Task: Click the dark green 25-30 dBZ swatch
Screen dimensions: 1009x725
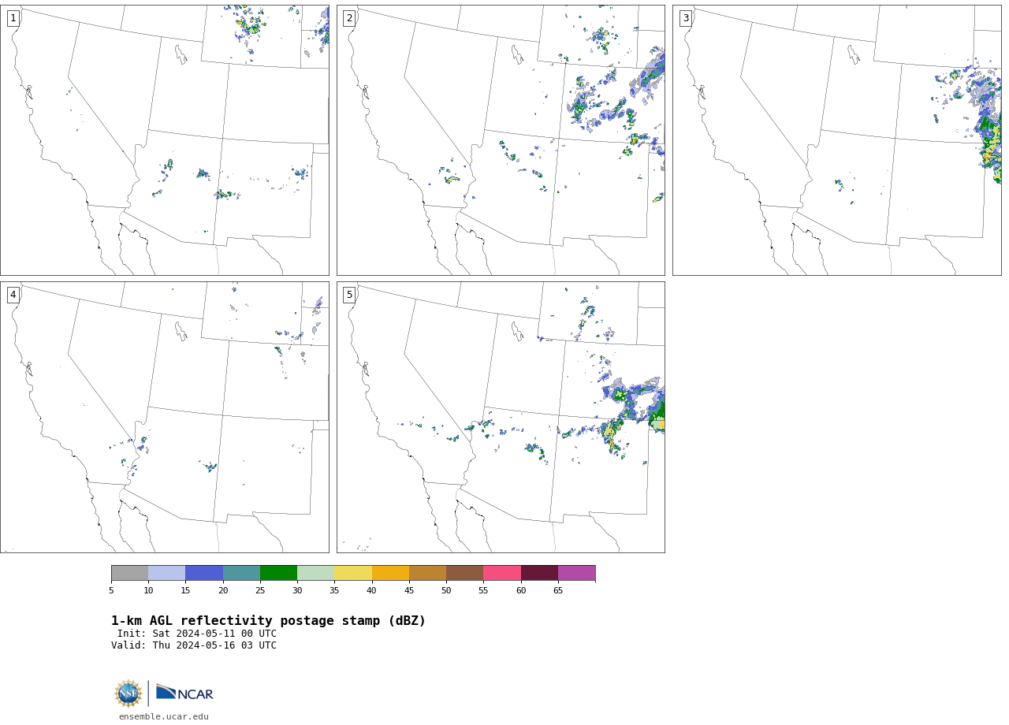Action: 279,573
